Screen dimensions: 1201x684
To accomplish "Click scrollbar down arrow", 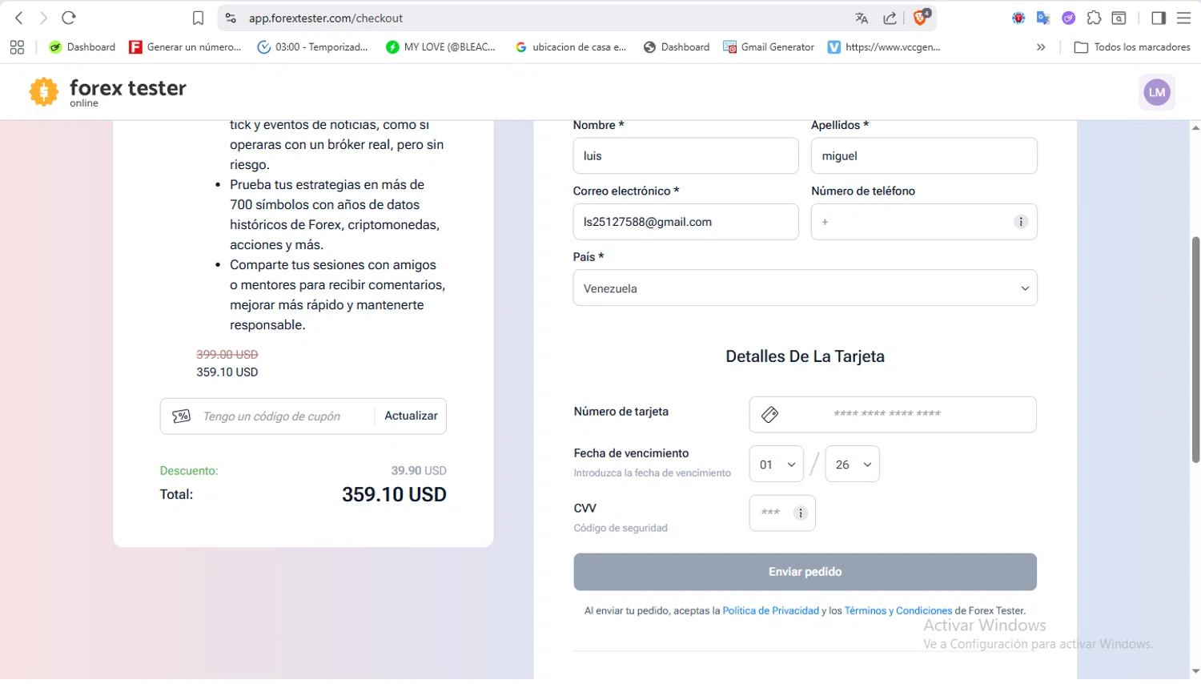I will (1195, 671).
